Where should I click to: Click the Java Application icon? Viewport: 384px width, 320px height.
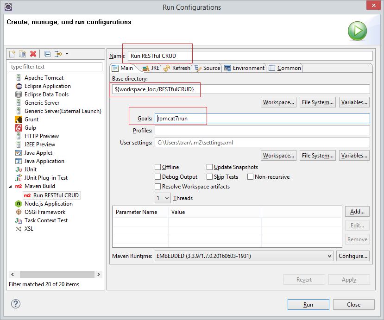(19, 161)
